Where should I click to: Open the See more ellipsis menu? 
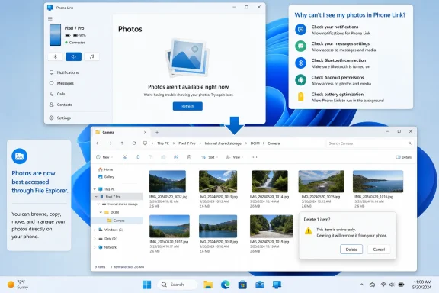pos(255,157)
